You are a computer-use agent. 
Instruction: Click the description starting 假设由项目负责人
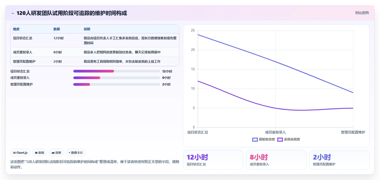(130, 40)
